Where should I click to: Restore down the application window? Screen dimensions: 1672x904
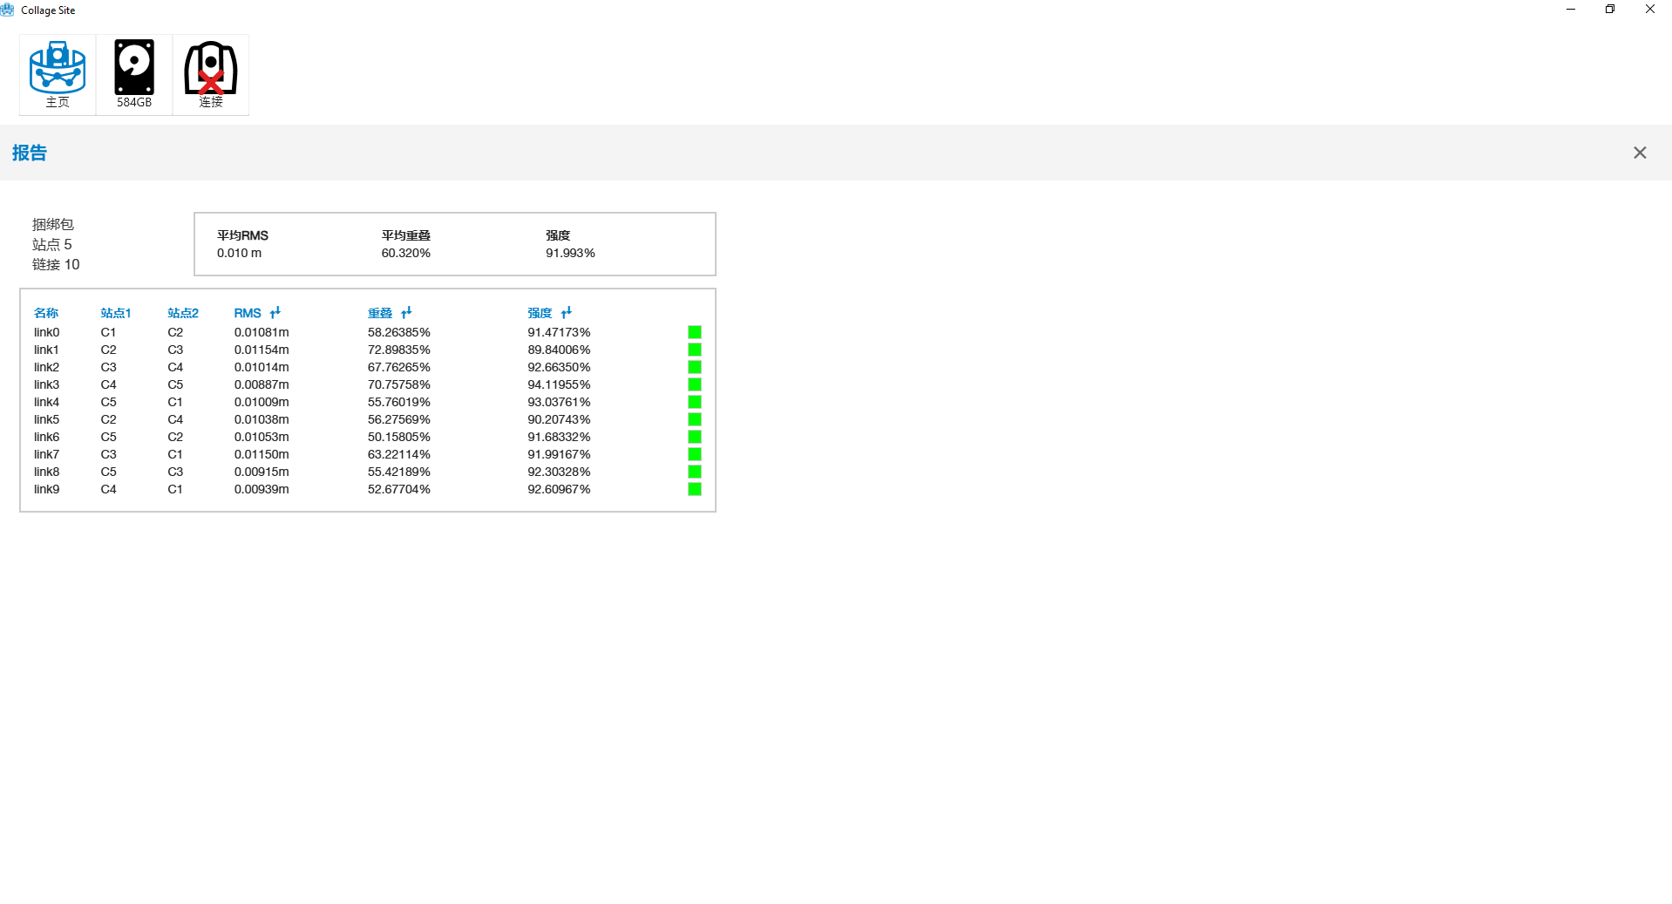click(x=1609, y=10)
